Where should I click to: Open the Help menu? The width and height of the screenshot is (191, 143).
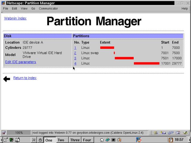184,9
